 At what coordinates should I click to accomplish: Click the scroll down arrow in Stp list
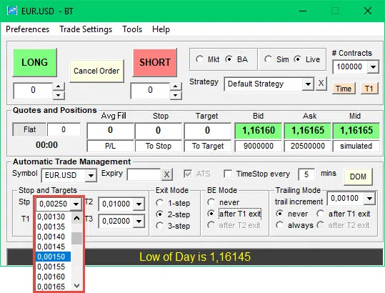pos(76,286)
